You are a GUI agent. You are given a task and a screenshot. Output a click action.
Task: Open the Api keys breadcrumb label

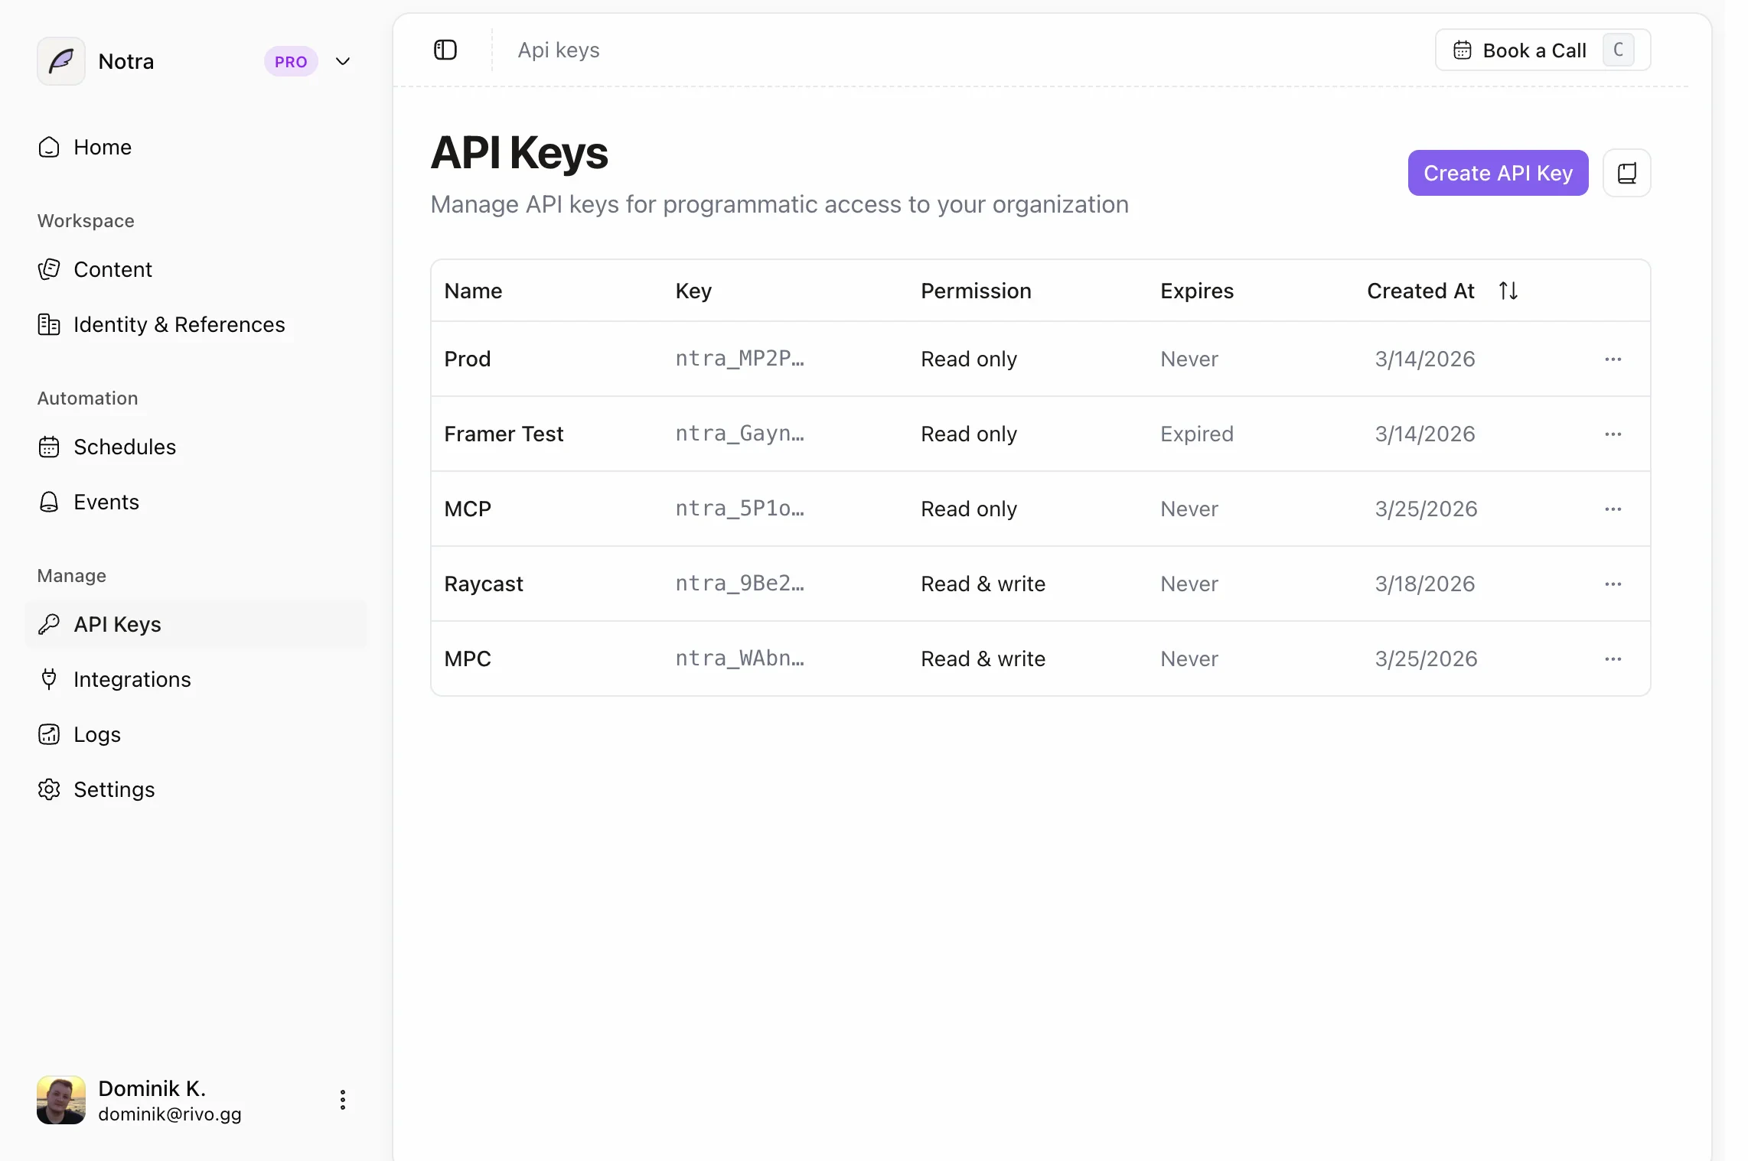(x=558, y=49)
